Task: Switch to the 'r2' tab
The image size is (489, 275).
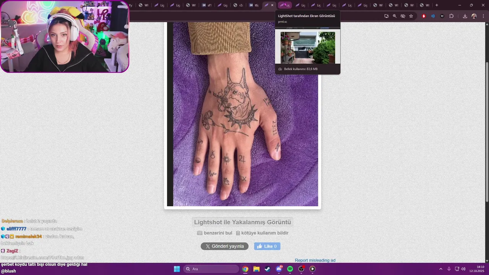Action: coord(238,5)
